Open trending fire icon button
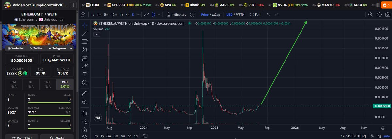The height and width of the screenshot is (139, 392). (x=387, y=5)
